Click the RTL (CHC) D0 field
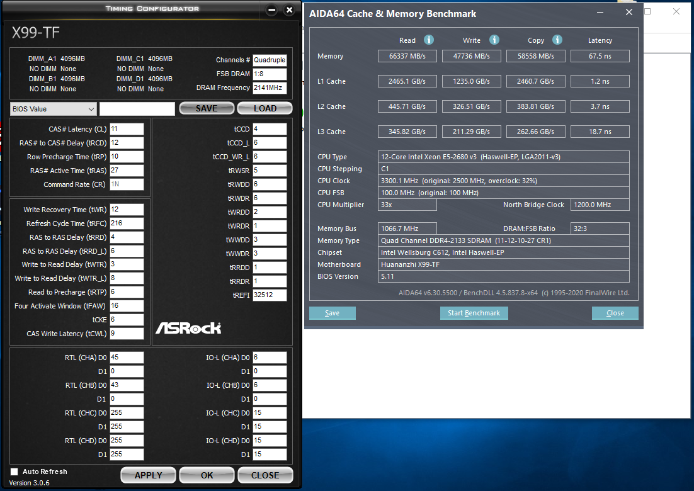This screenshot has height=491, width=694. click(127, 413)
